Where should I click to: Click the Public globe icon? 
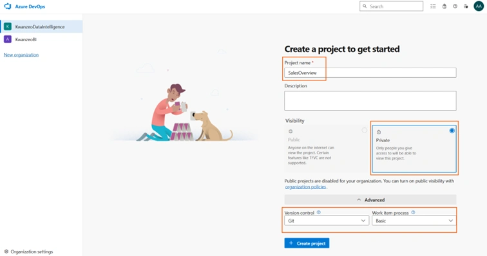(x=291, y=131)
